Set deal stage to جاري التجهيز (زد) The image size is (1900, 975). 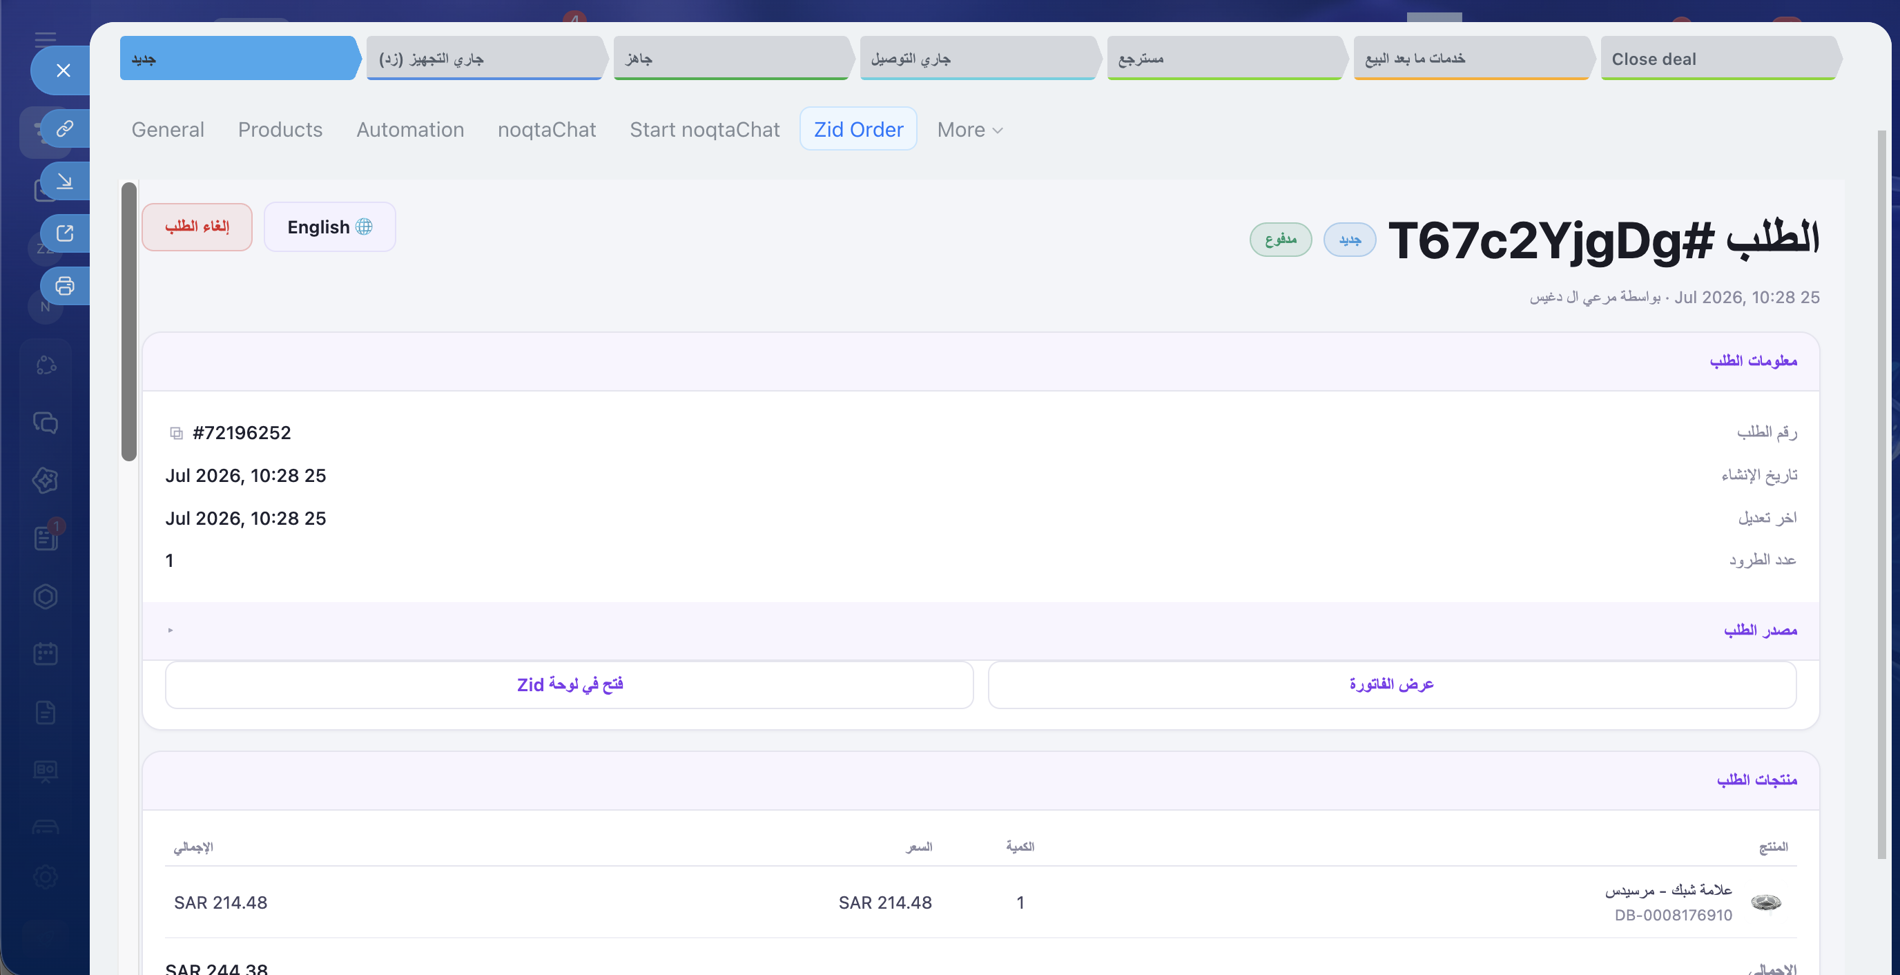coord(487,58)
